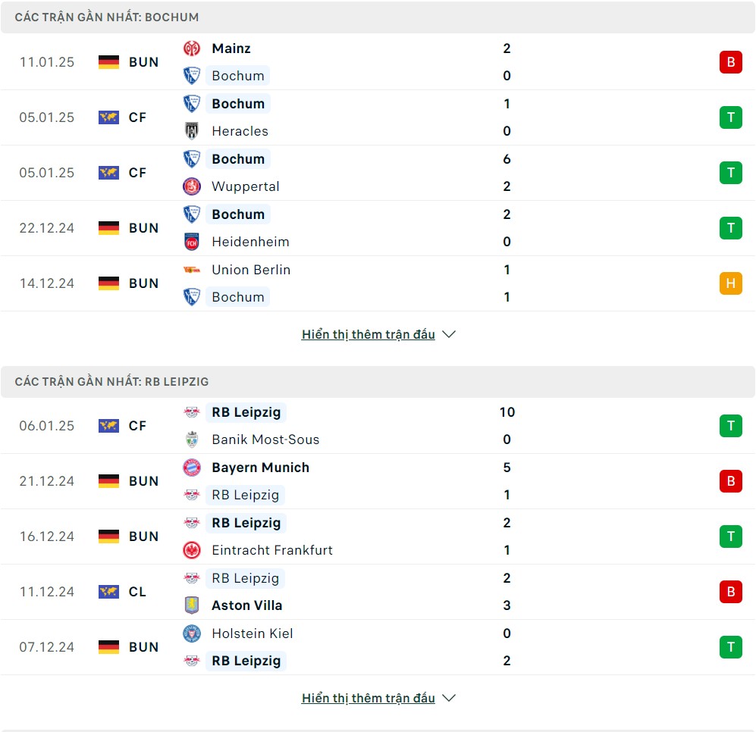This screenshot has width=756, height=732.
Task: Expand more Bochum matches with the chevron
Action: [449, 334]
